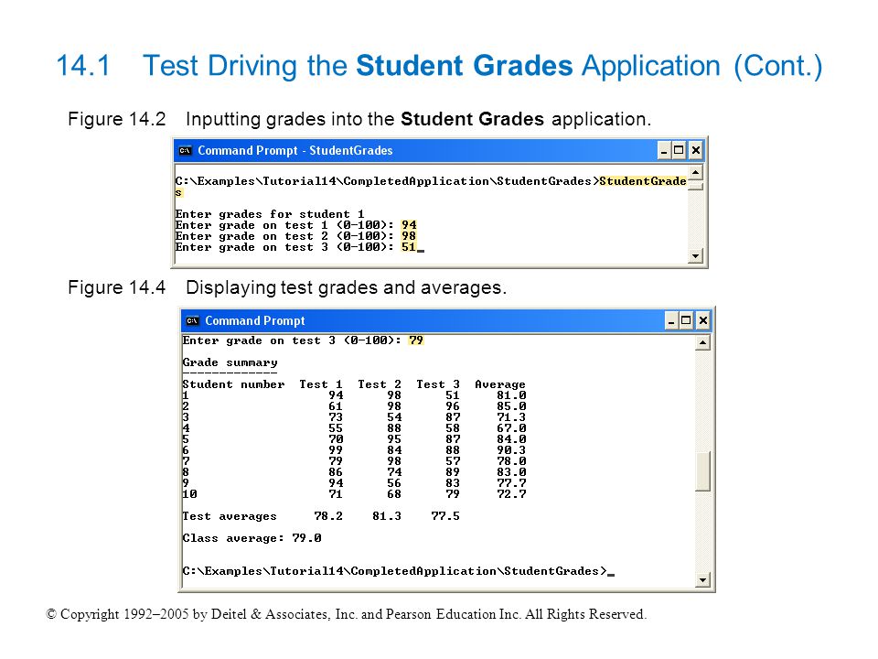Viewport: 878px width, 659px height.
Task: Click 'Test 2' column header
Action: (379, 384)
